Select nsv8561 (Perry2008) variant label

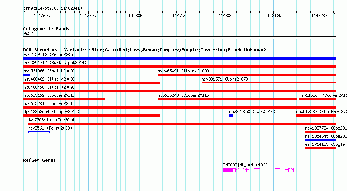[50, 128]
